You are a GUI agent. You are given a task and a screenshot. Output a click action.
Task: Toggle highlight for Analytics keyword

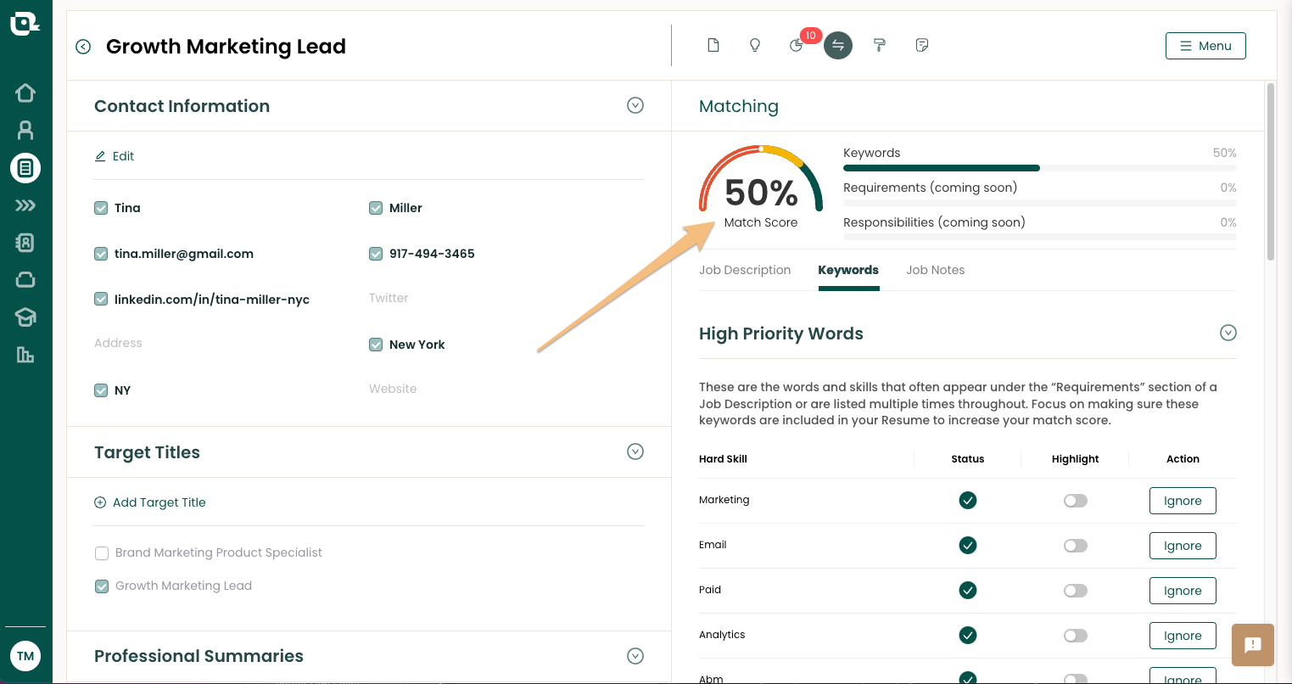coord(1076,636)
